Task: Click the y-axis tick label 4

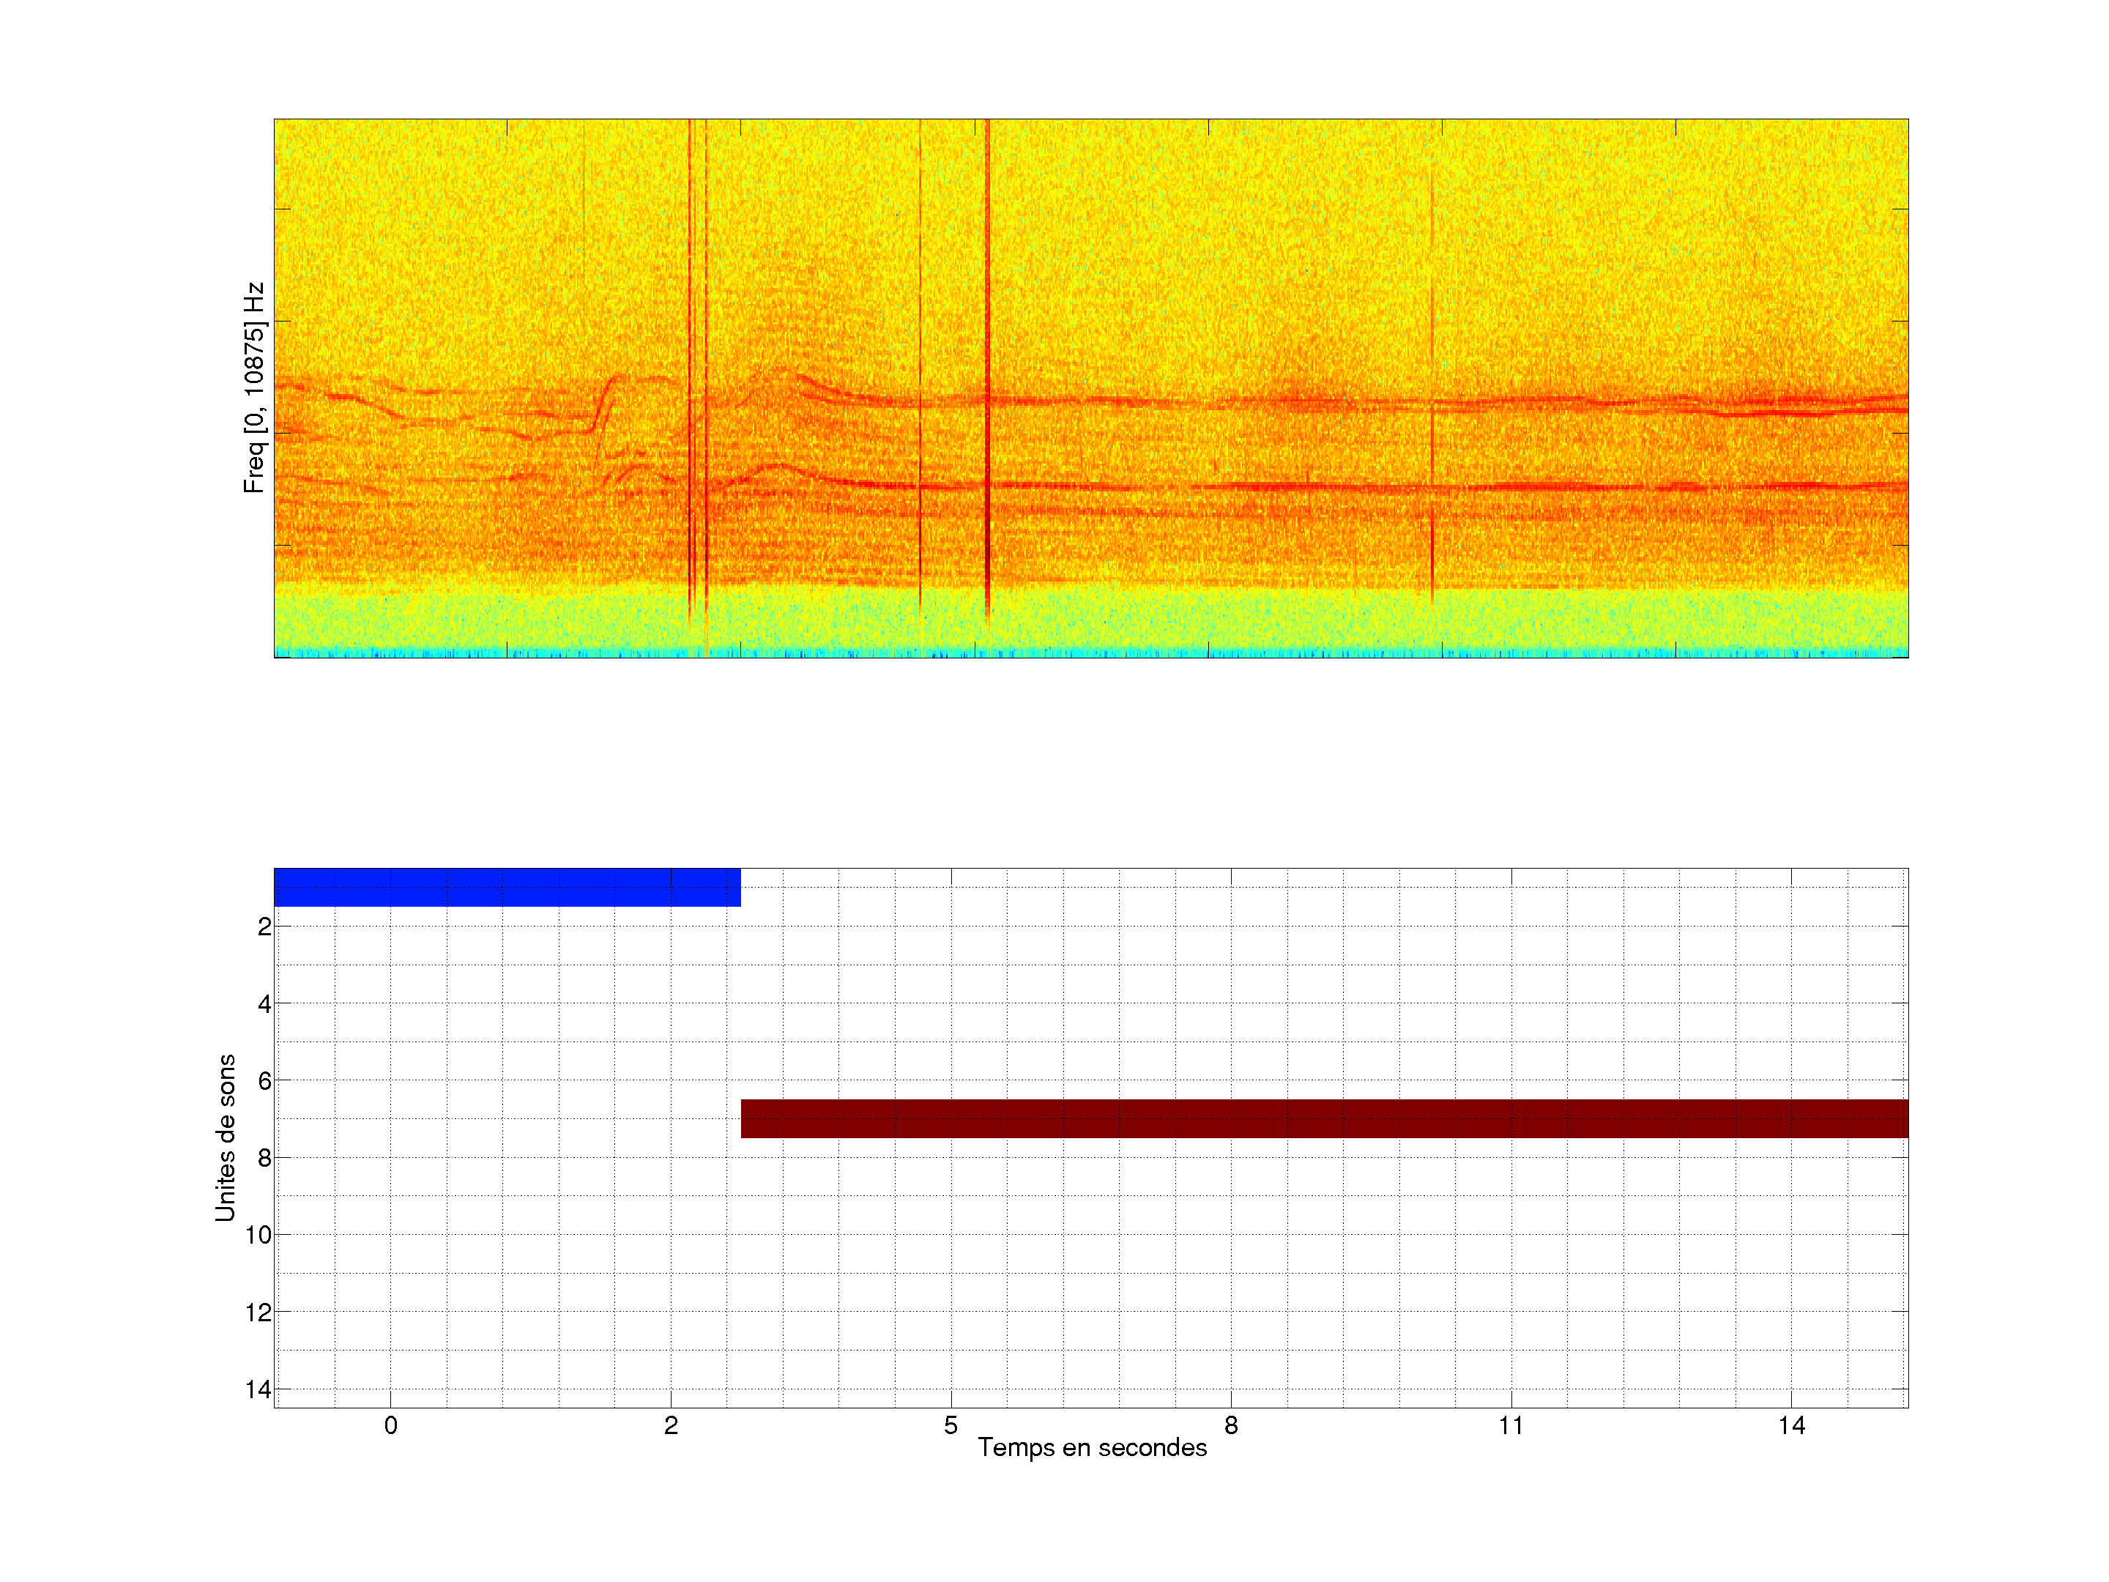Action: click(264, 1004)
